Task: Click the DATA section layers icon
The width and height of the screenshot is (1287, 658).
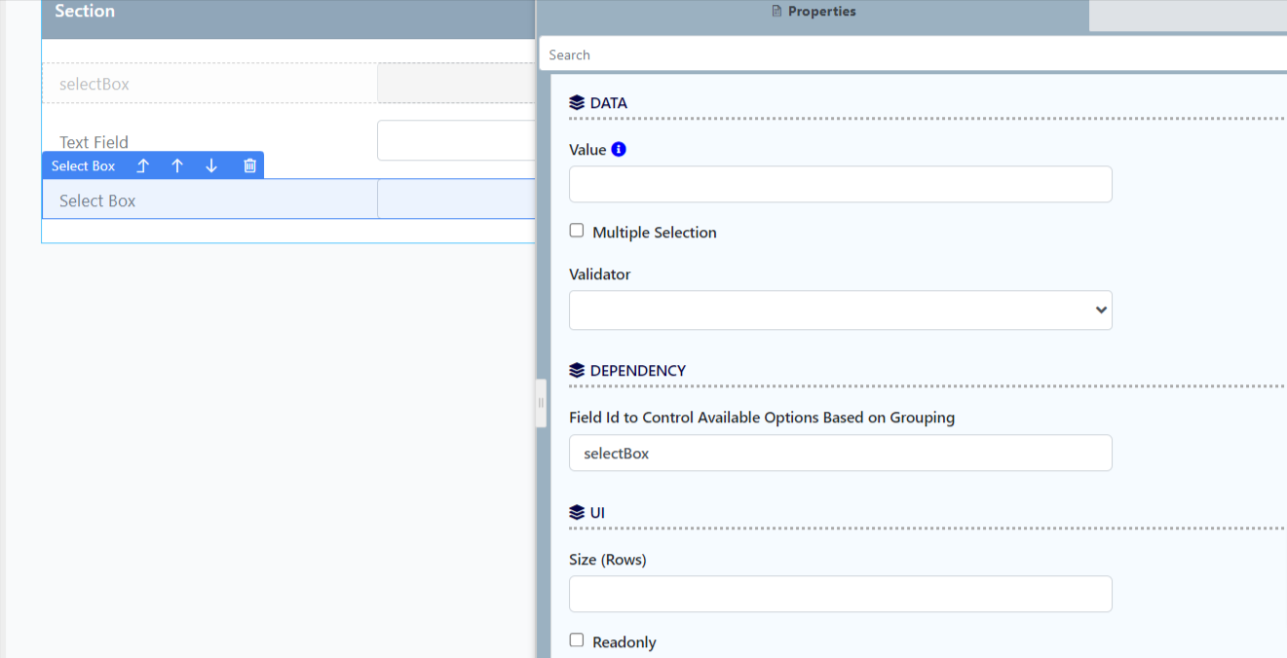Action: (x=577, y=103)
